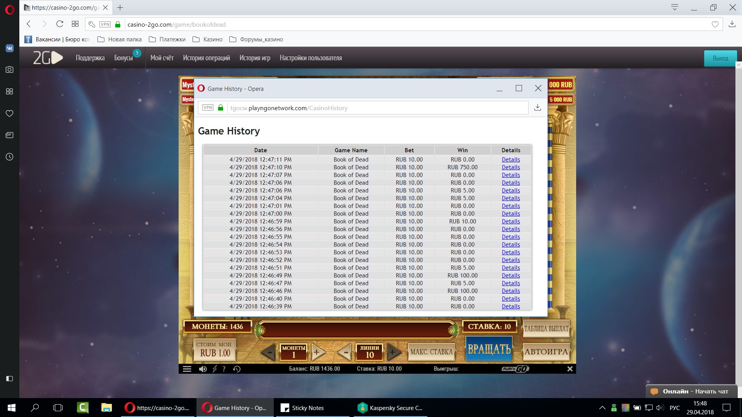Open Speed Dial from sidebar grid icon
This screenshot has height=417, width=742.
click(x=10, y=91)
